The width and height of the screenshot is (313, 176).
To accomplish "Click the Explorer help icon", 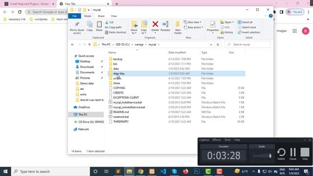I will click(x=270, y=16).
